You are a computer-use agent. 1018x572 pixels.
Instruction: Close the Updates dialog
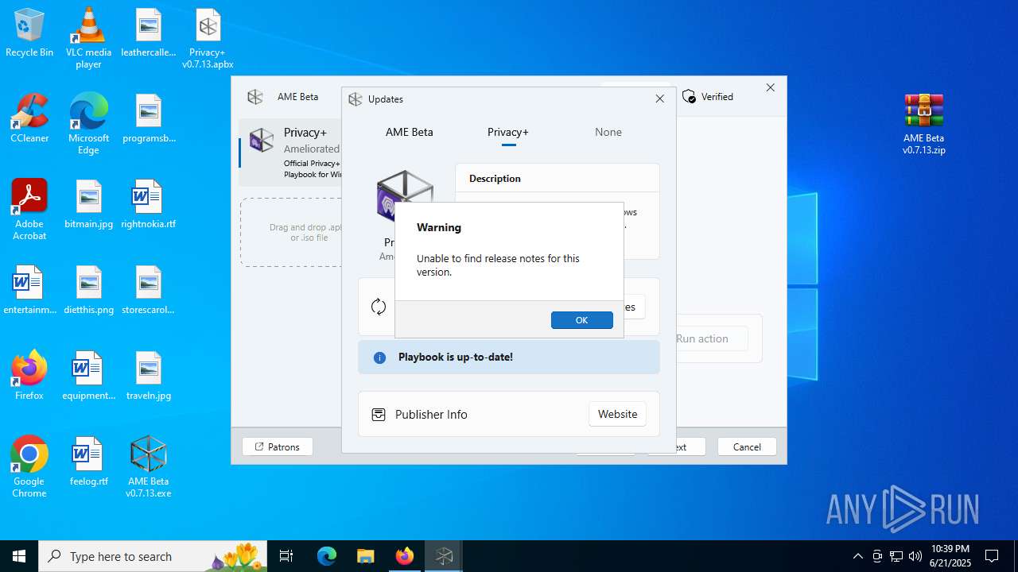[659, 99]
